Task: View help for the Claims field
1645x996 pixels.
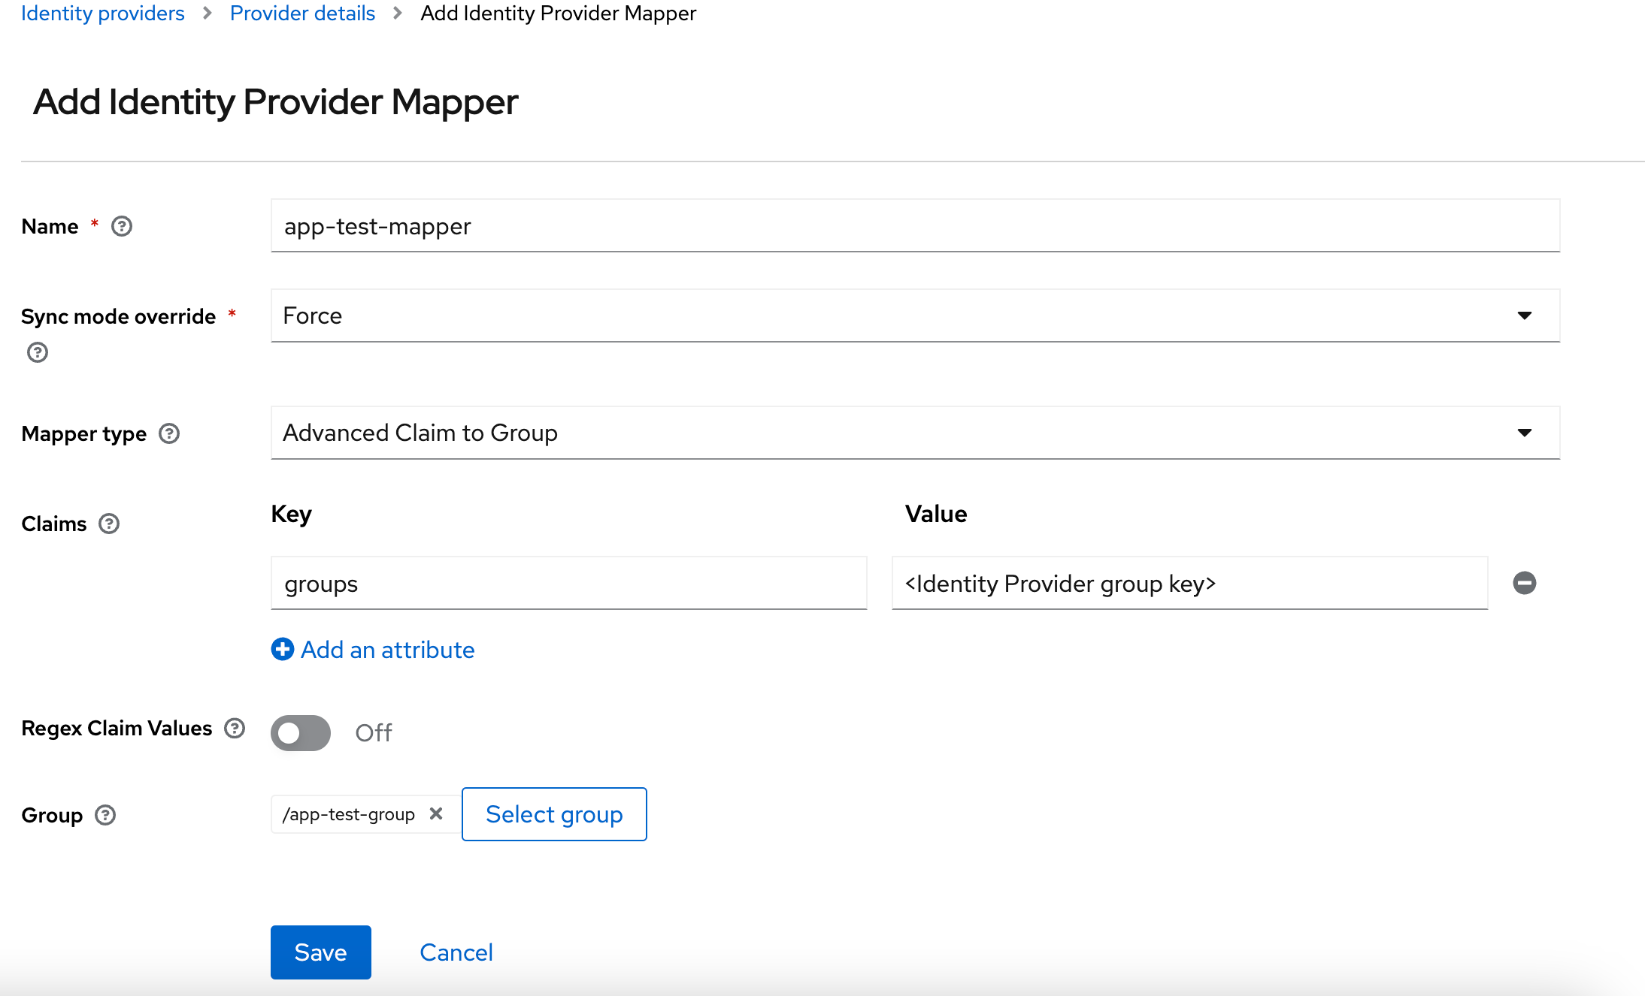Action: click(x=109, y=524)
